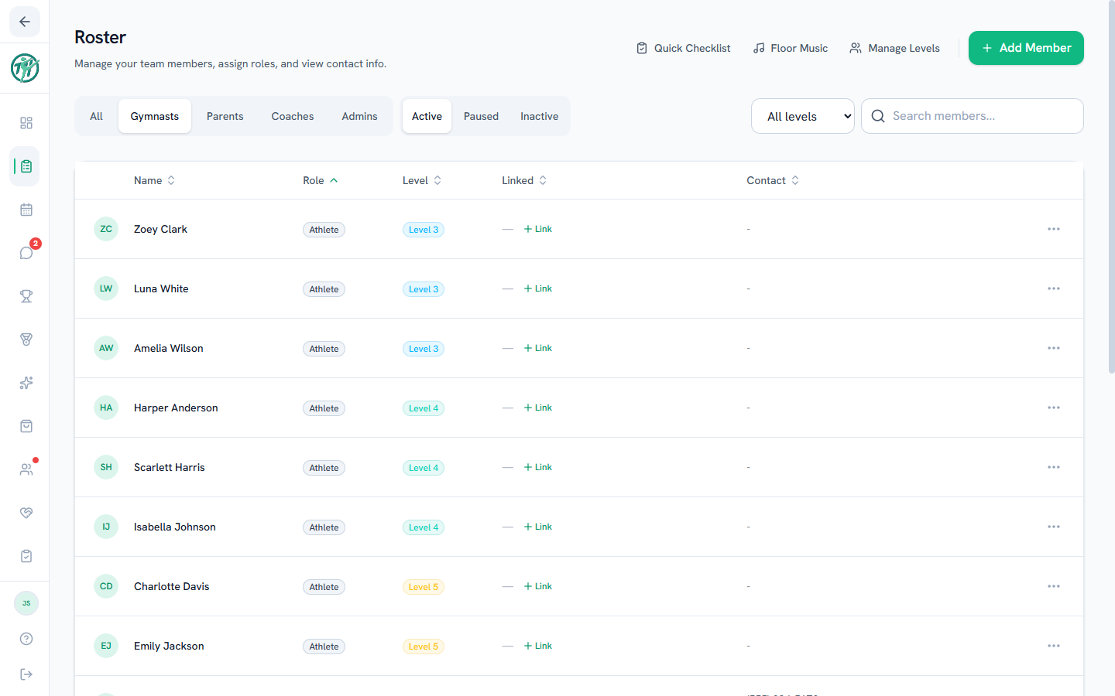Show Inactive members

tap(540, 116)
